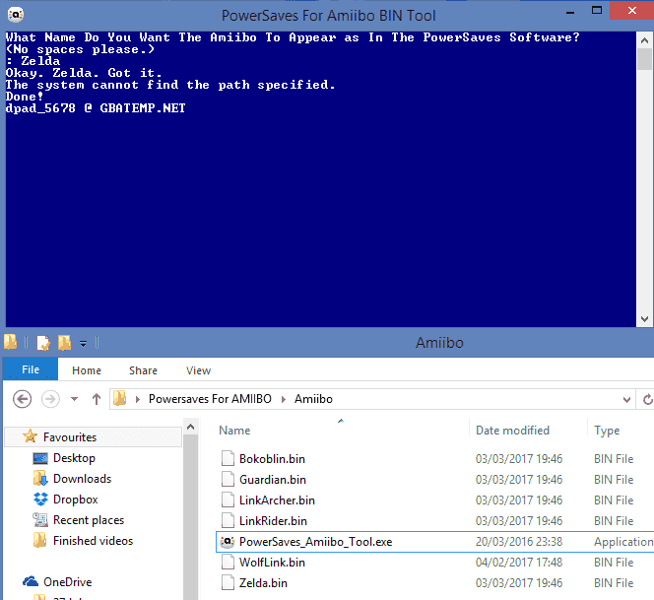Select the Bokoblin.bin file
Viewport: 654px width, 600px height.
point(272,459)
